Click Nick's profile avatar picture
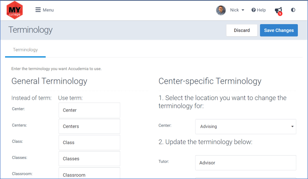The width and height of the screenshot is (308, 179). 221,10
